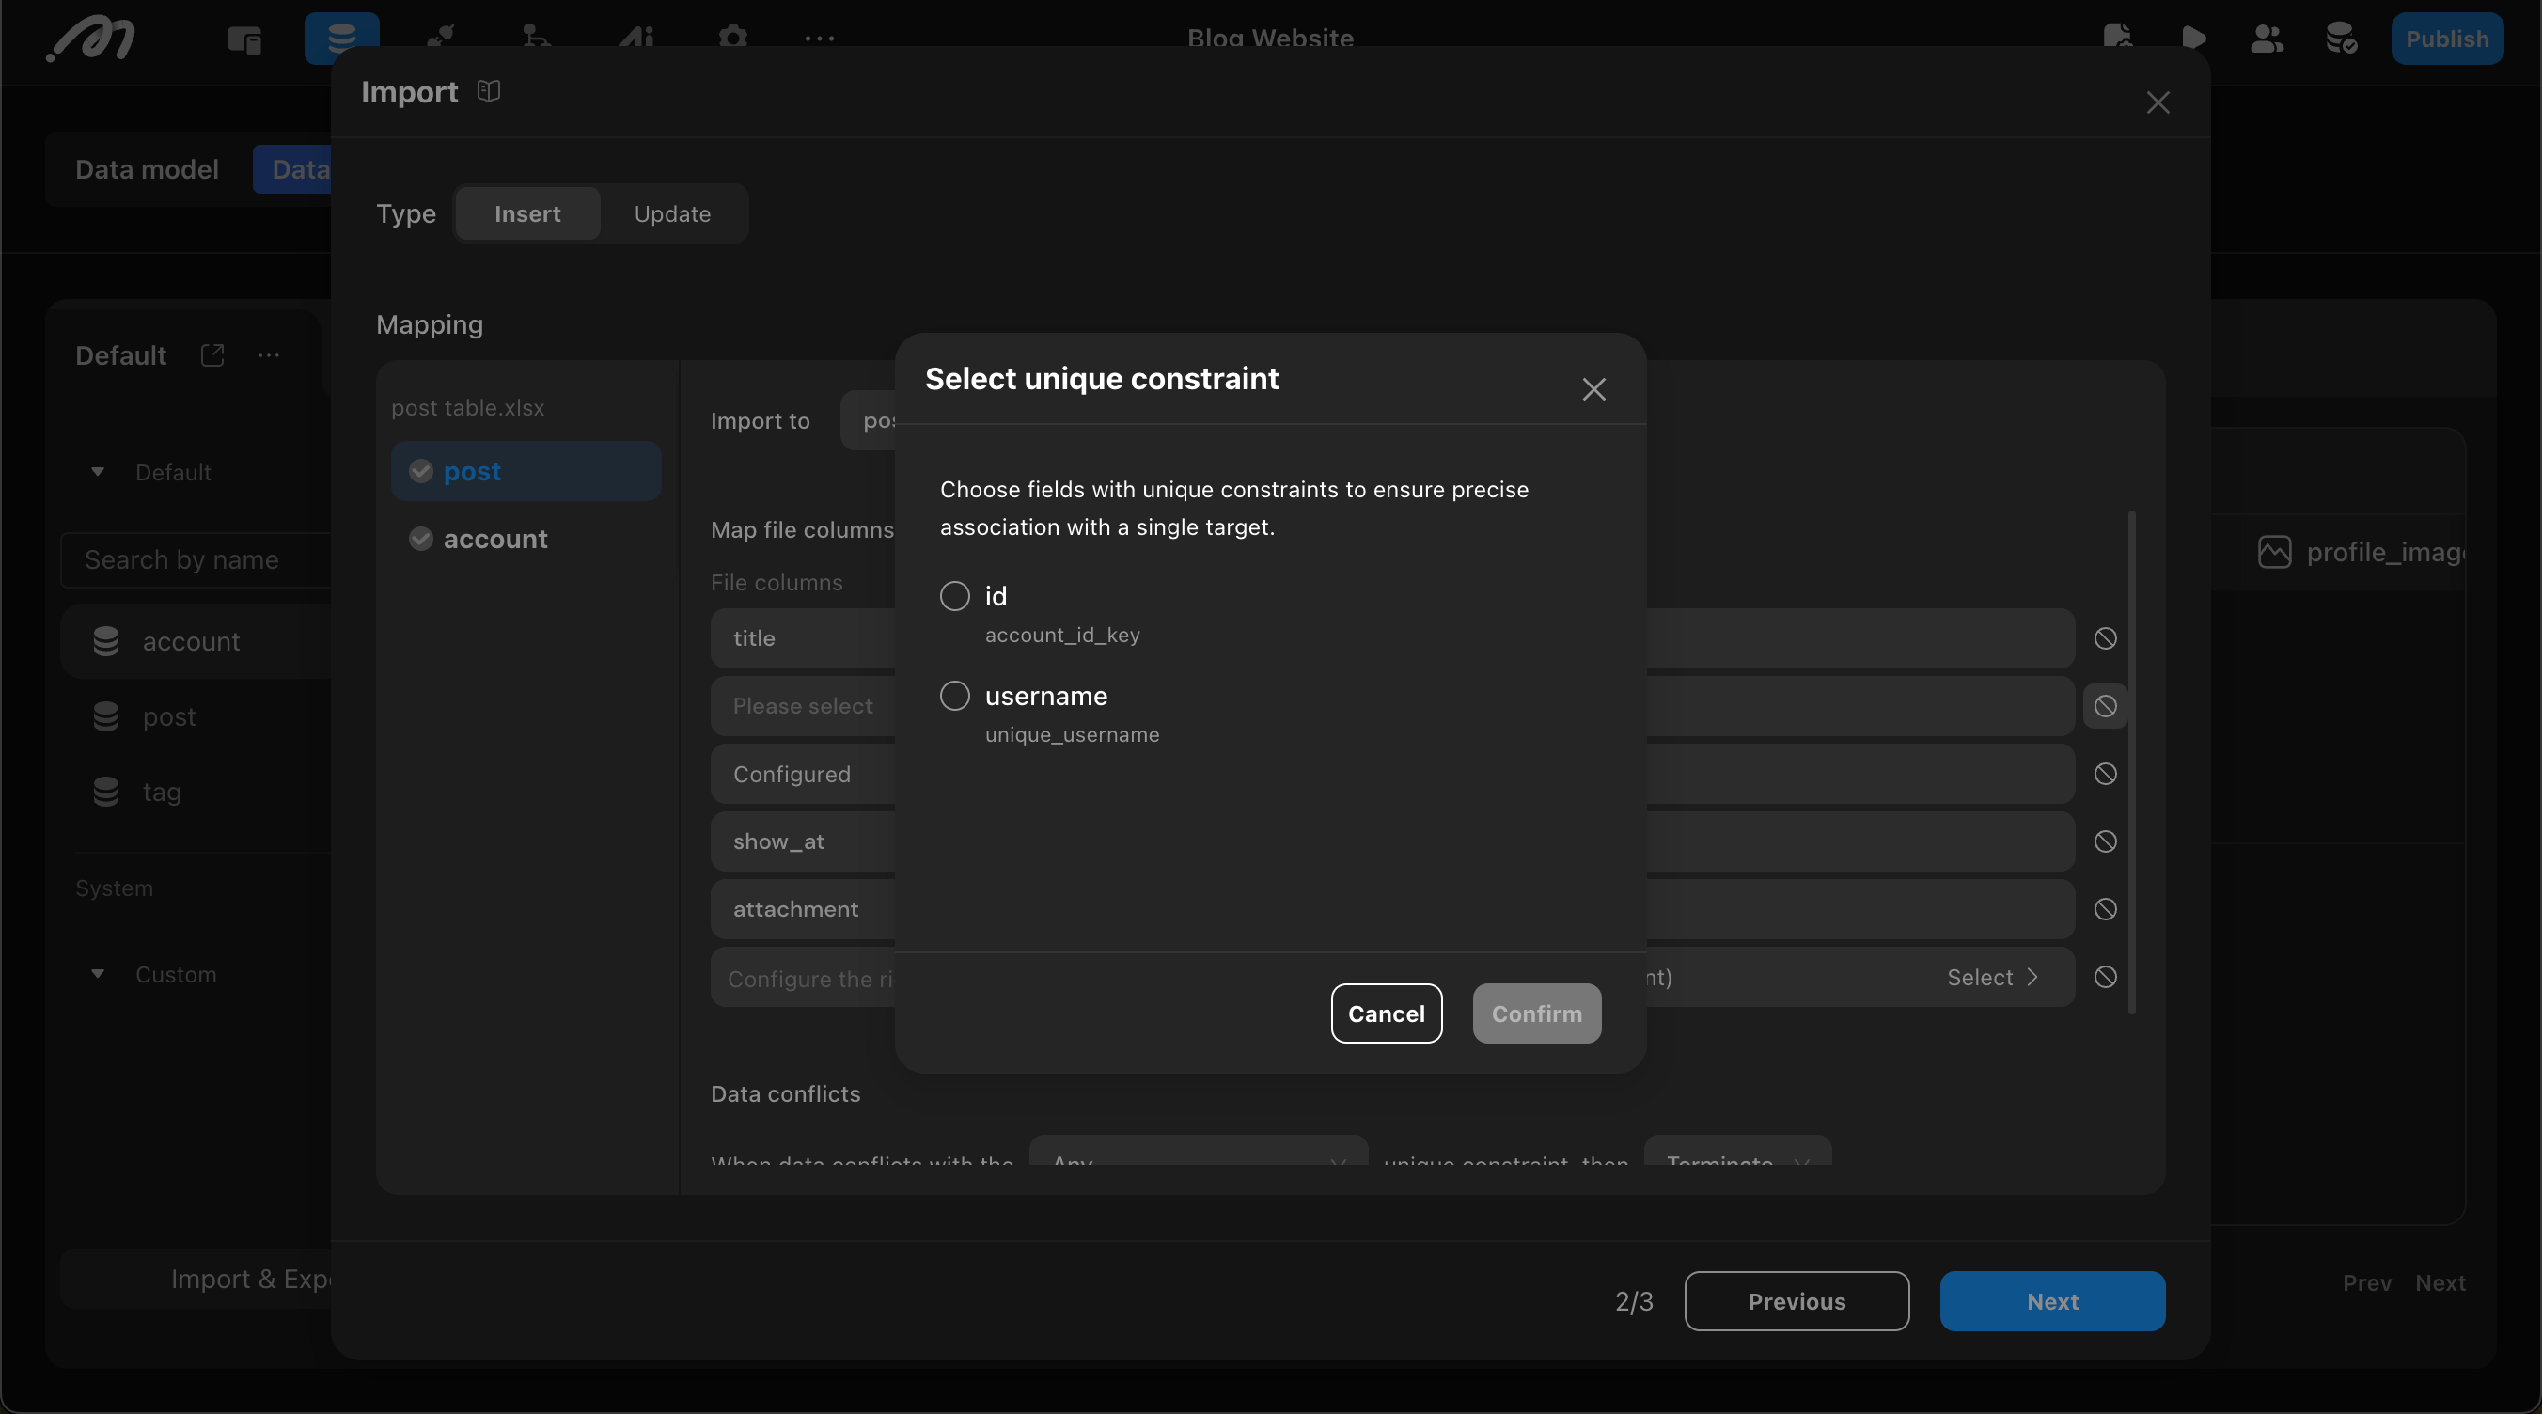Select the id radio button
Image resolution: width=2542 pixels, height=1414 pixels.
click(954, 596)
